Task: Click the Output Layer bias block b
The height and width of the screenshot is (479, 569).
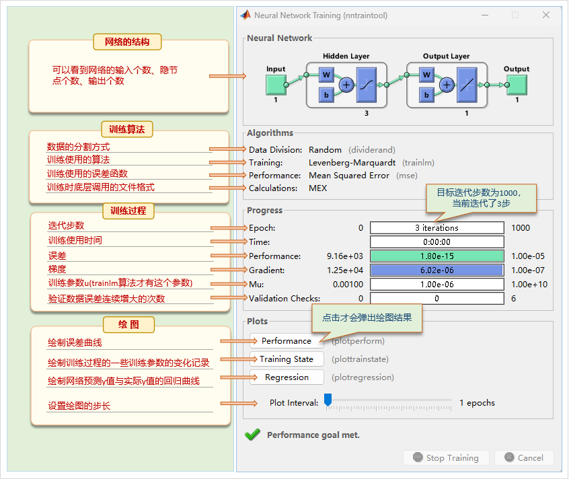Action: coord(426,96)
